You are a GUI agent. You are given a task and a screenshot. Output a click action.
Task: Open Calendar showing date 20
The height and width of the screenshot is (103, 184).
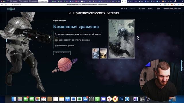point(44,99)
